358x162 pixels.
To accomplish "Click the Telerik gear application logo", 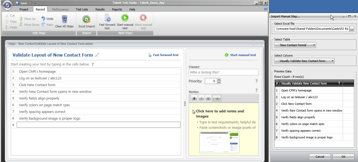I will [x=8, y=5].
